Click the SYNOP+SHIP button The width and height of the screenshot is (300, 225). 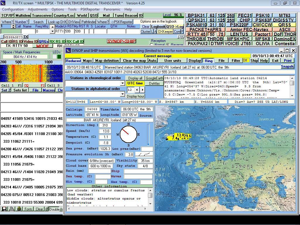coord(122,41)
